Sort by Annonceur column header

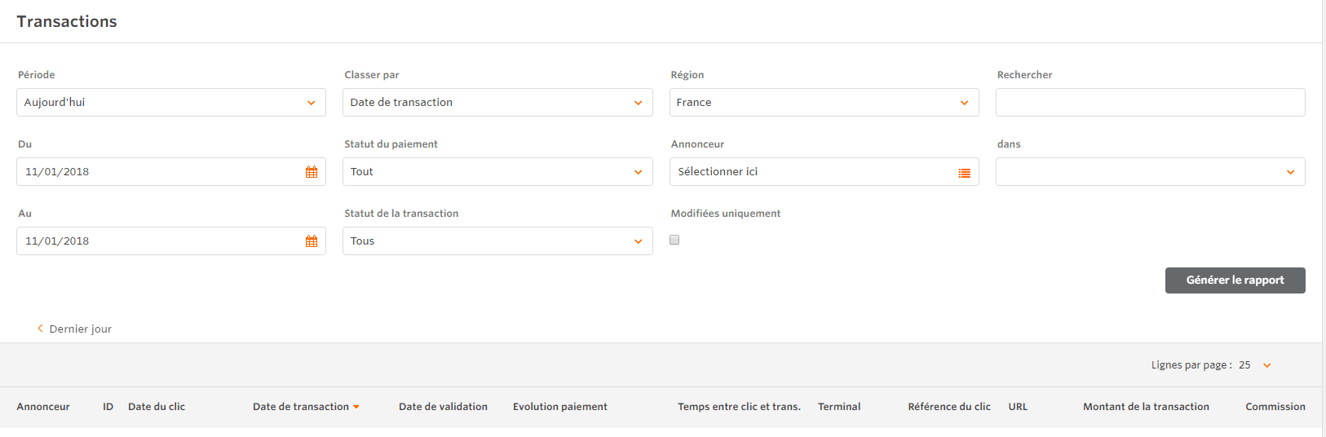coord(43,407)
